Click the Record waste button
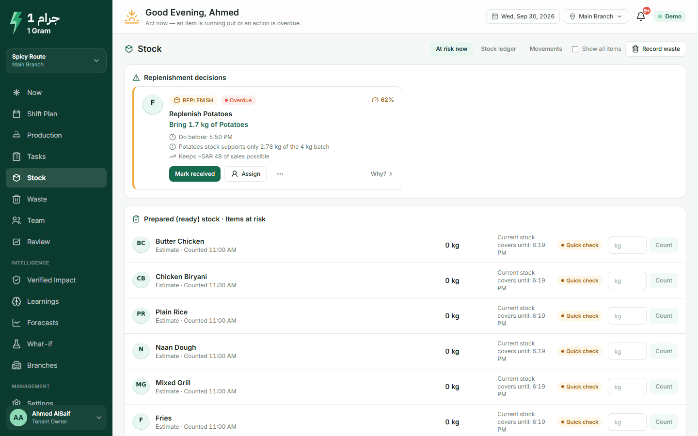698x436 pixels. click(656, 49)
